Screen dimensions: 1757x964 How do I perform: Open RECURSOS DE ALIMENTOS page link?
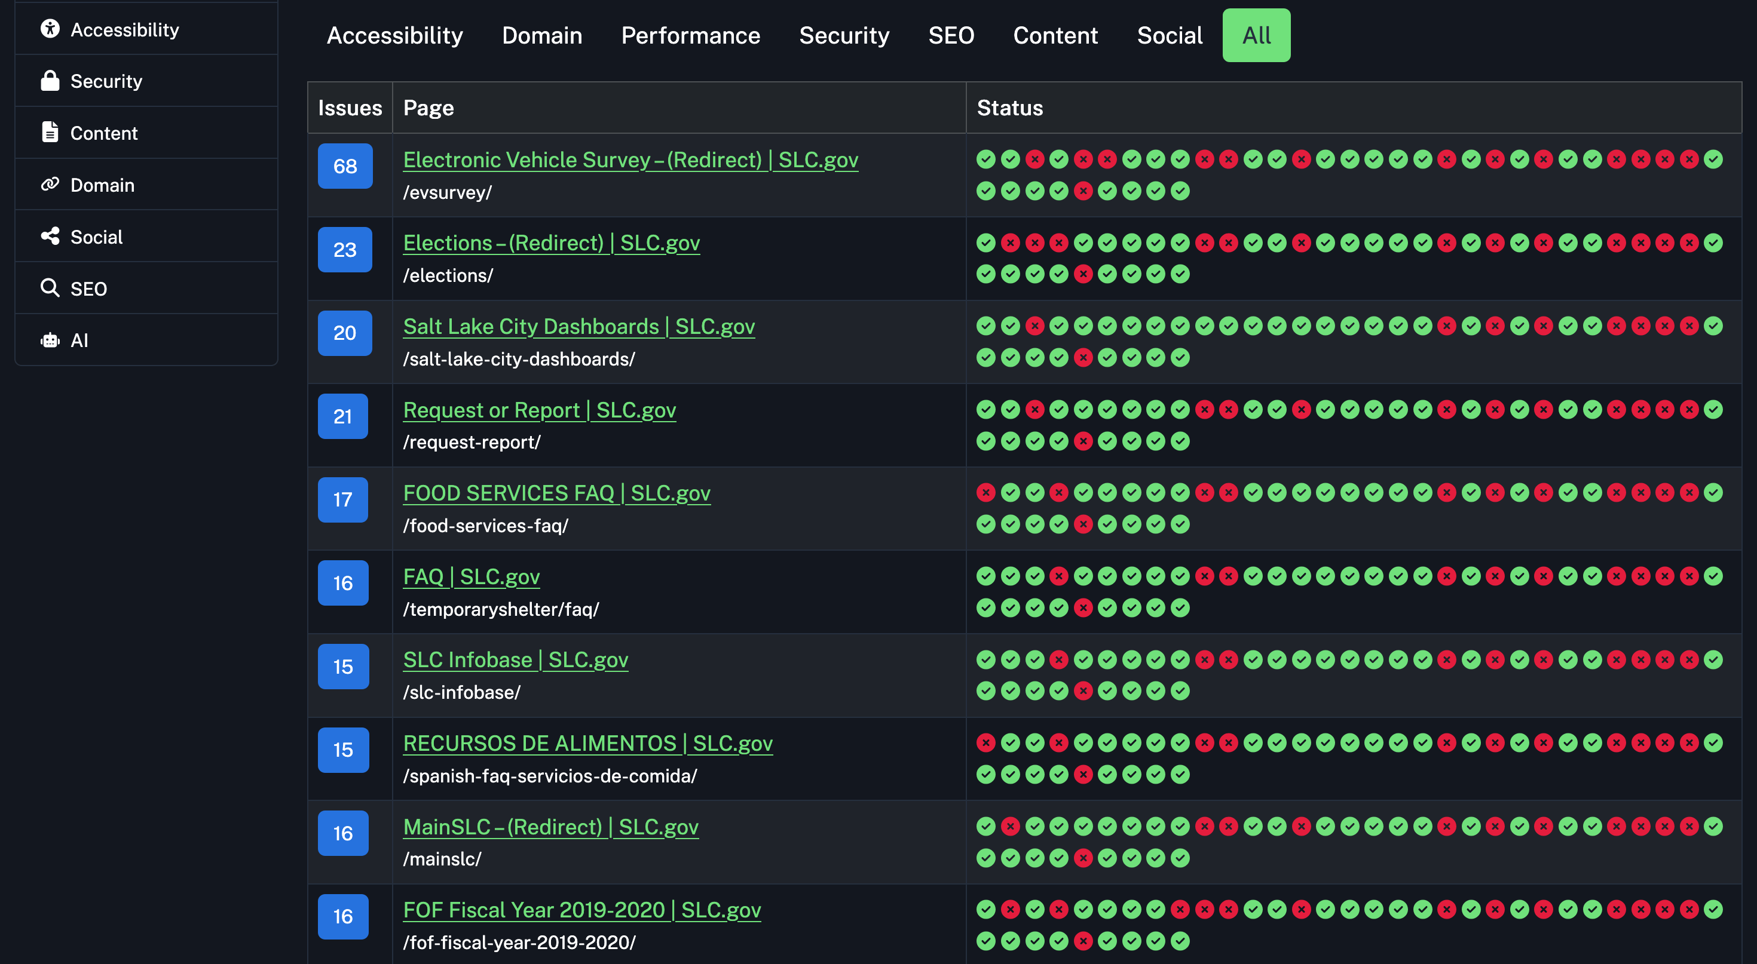click(588, 744)
